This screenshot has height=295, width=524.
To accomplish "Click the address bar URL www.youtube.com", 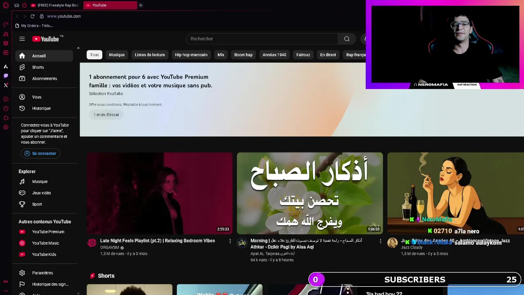I will tap(64, 16).
